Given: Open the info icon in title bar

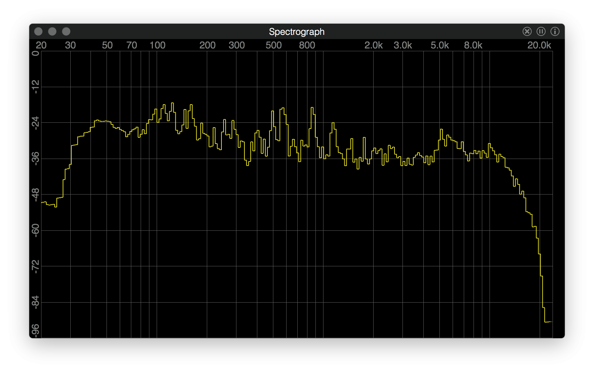Looking at the screenshot, I should point(555,31).
